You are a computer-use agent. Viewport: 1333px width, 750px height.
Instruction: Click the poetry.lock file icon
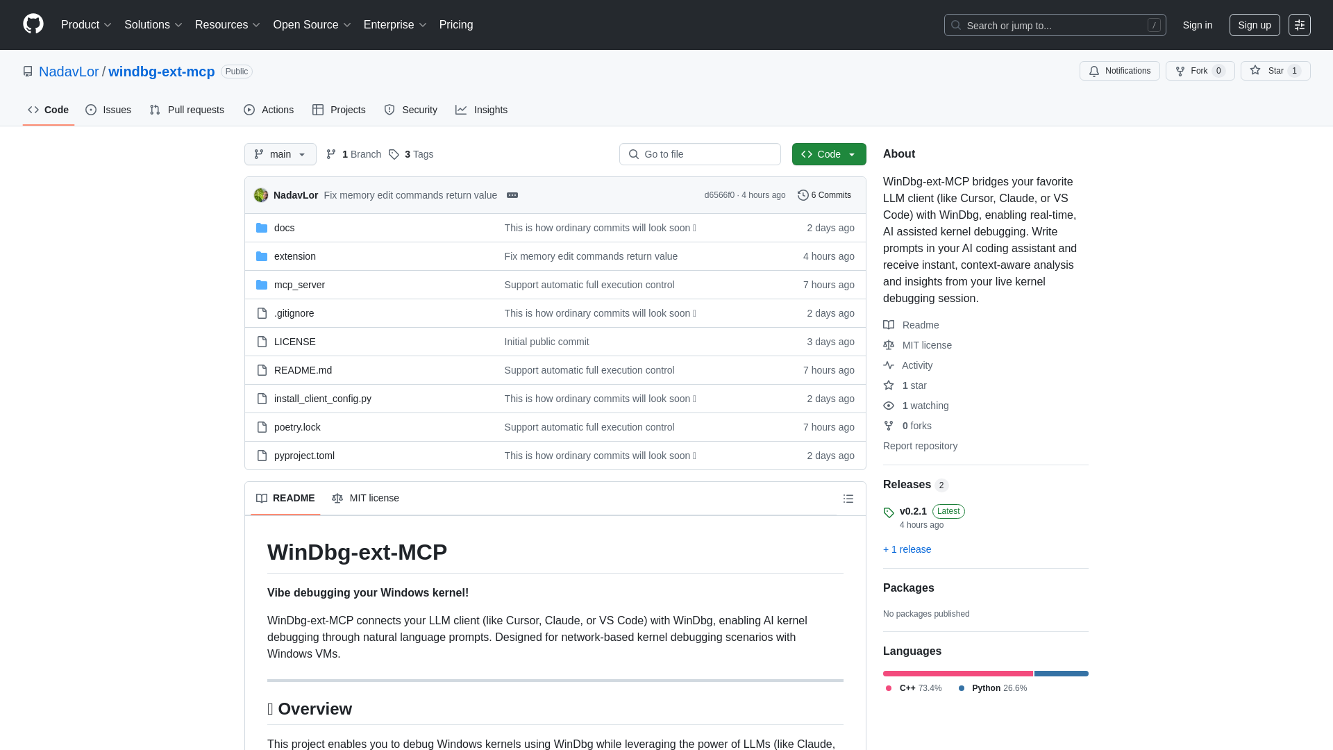[x=262, y=427]
